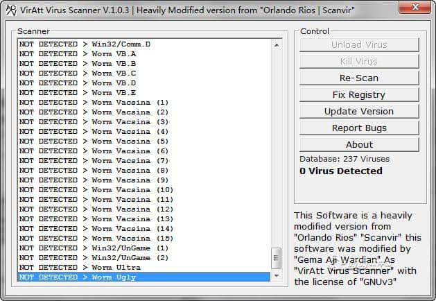Click the Re-Scan button
Image resolution: width=436 pixels, height=301 pixels.
coord(359,78)
